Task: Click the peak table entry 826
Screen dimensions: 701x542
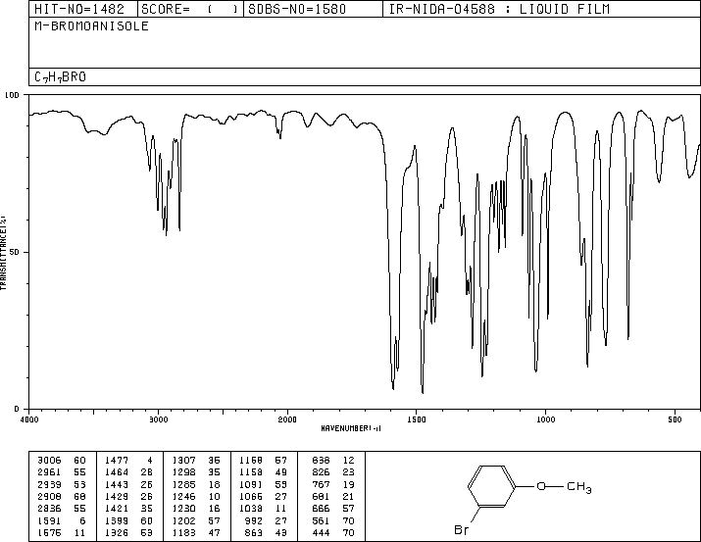Action: tap(321, 472)
